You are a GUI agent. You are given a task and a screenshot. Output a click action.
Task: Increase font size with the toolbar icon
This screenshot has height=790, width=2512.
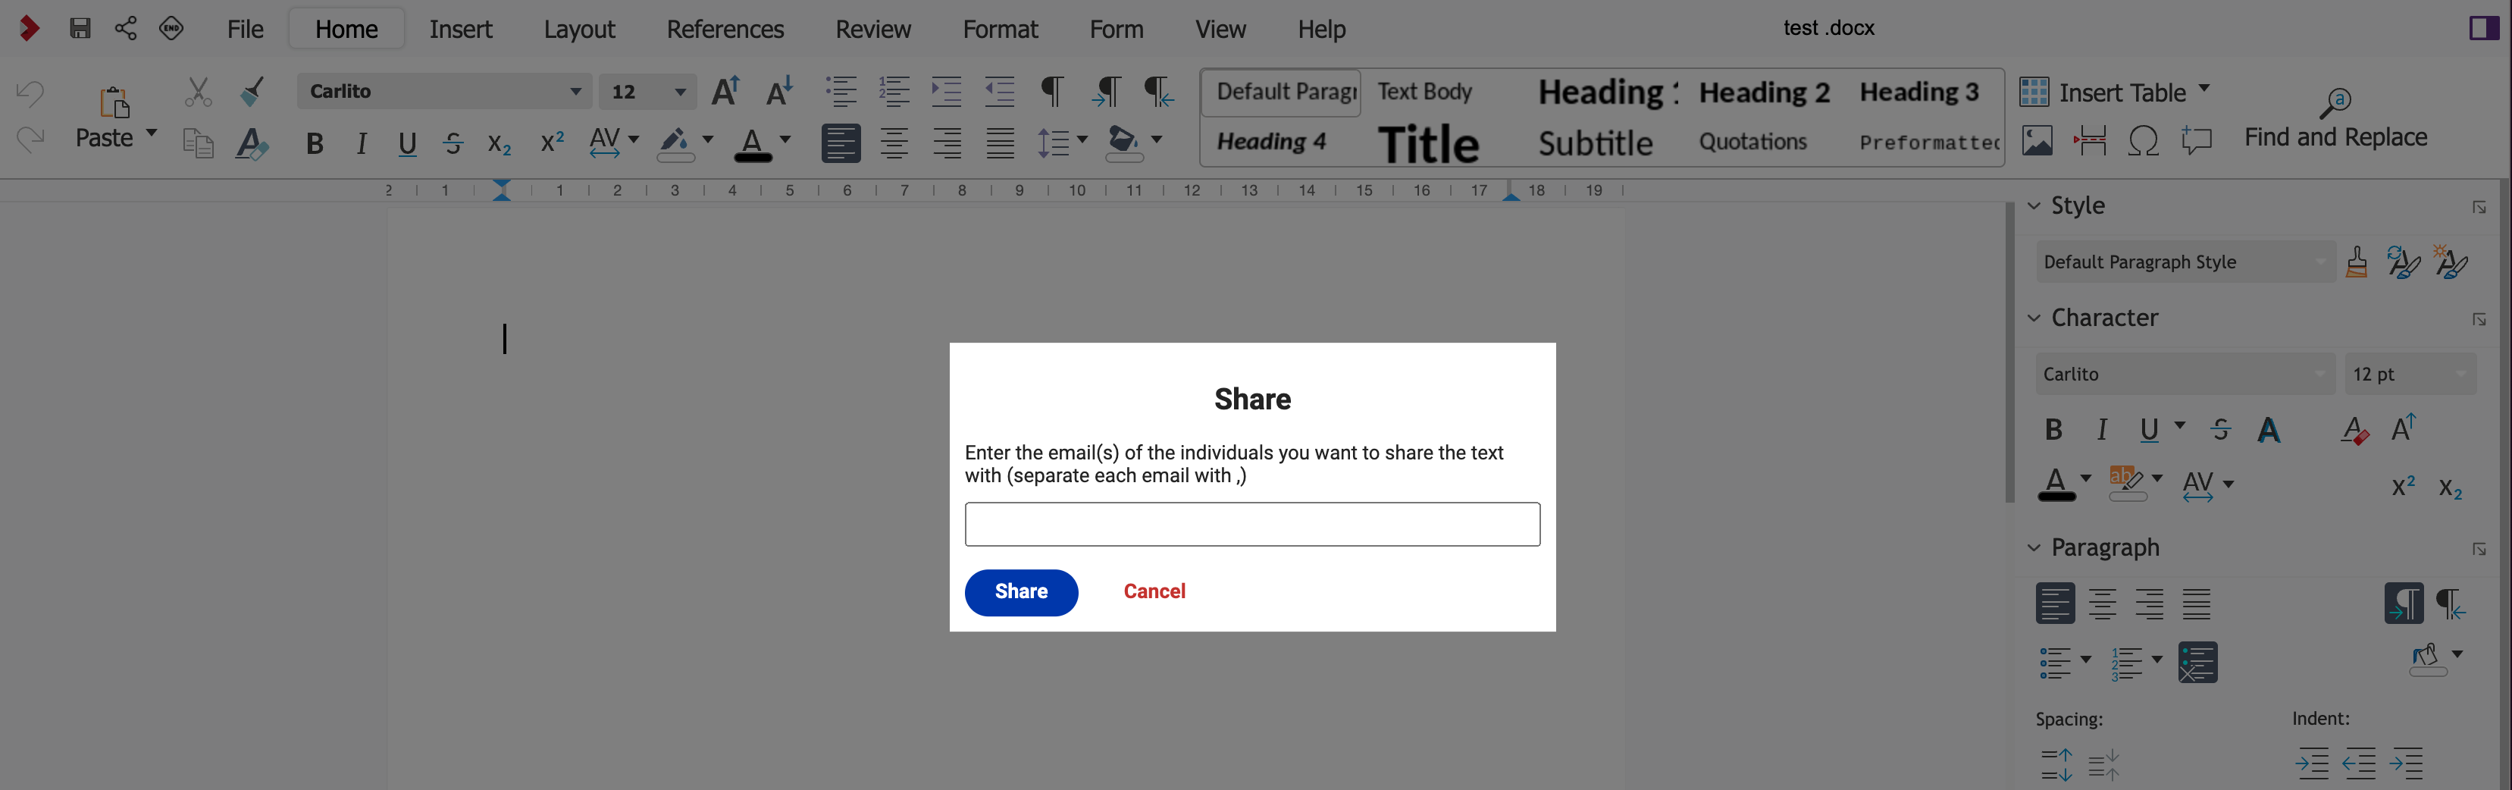coord(725,91)
